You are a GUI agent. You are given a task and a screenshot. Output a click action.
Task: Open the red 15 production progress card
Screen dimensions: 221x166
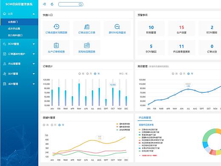tap(181, 29)
